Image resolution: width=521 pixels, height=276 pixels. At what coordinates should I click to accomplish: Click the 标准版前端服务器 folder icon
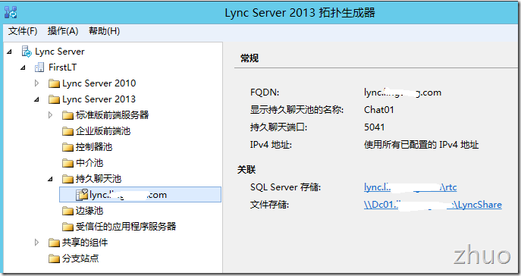click(x=67, y=115)
